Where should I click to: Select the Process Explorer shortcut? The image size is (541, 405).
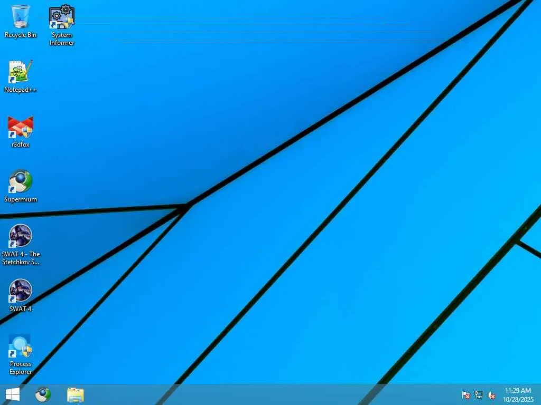point(21,355)
